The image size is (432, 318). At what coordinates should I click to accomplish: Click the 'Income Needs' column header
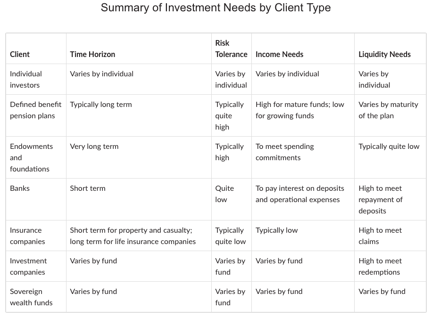coord(279,54)
